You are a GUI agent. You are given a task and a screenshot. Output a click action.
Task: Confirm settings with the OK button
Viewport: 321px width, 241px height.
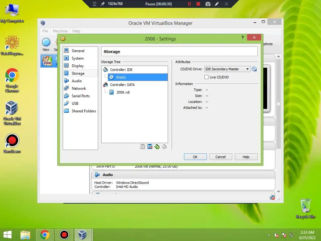click(195, 157)
